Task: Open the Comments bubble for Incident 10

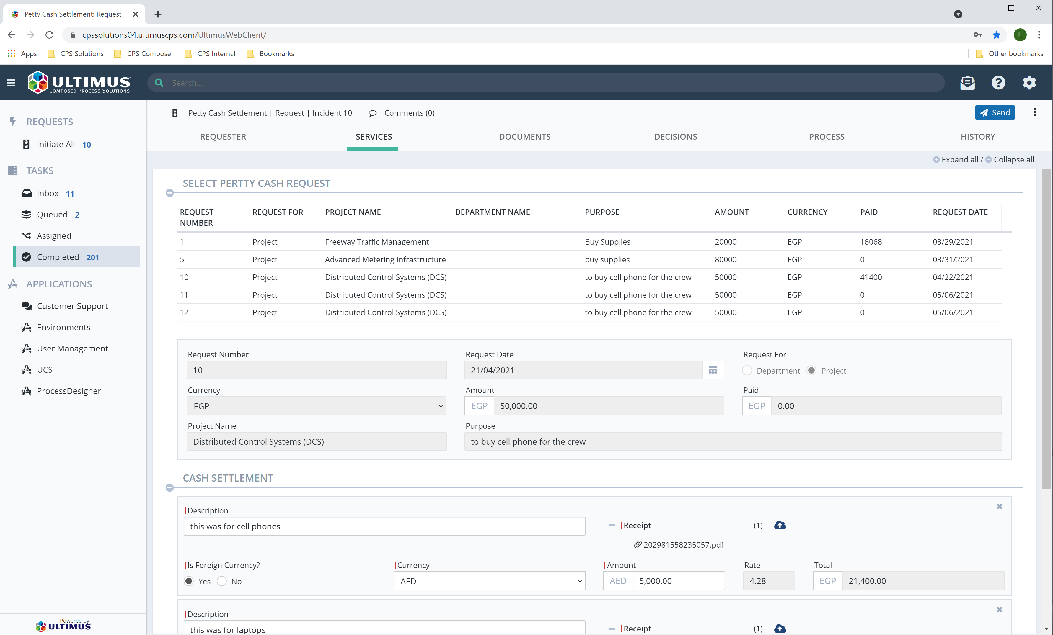Action: 402,113
